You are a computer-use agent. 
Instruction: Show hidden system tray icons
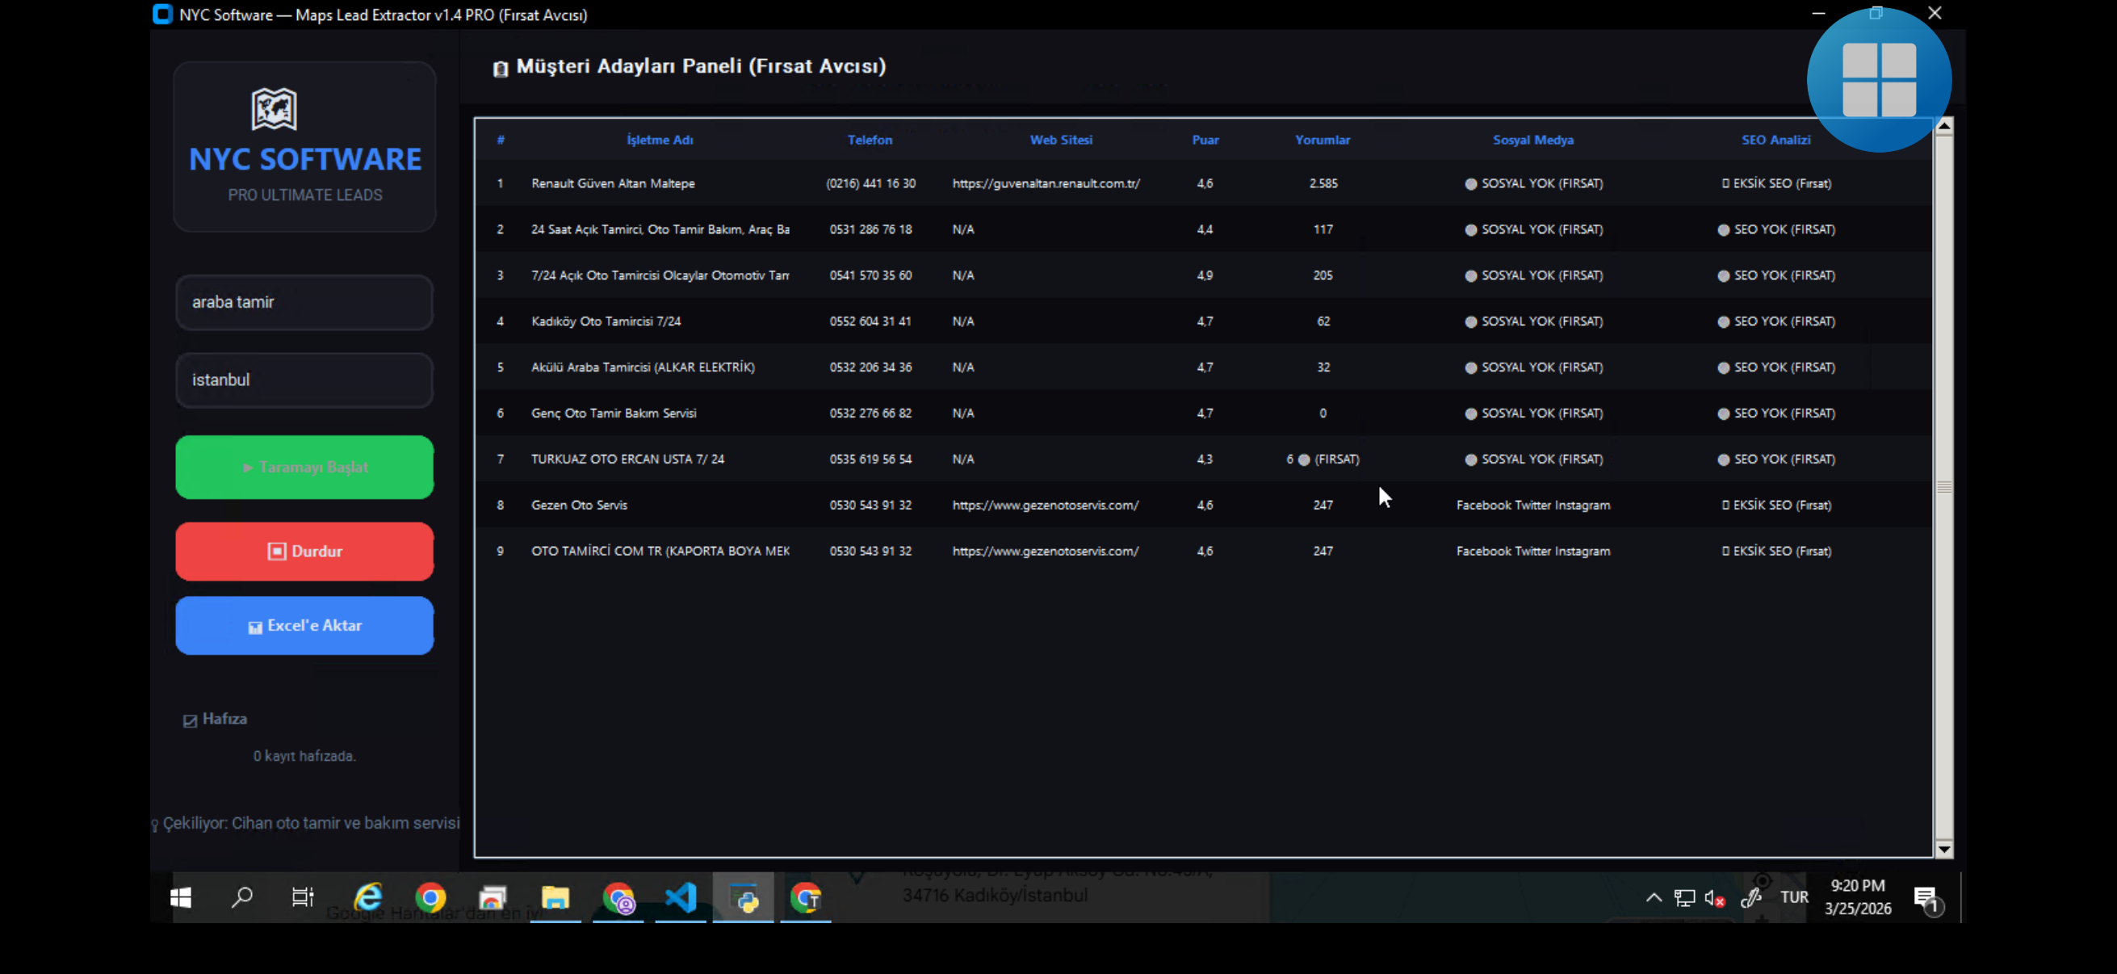pos(1654,897)
